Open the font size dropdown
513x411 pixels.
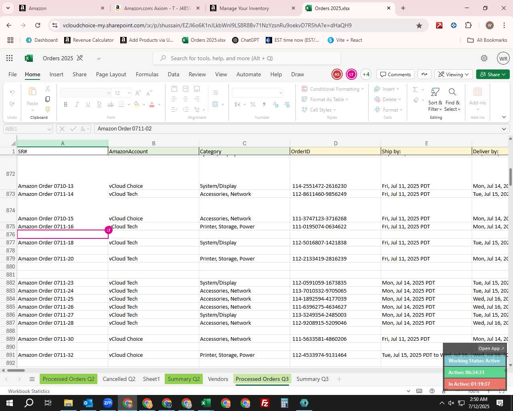point(129,93)
